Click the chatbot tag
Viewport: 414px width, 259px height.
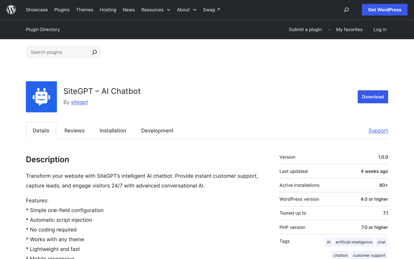(x=341, y=255)
